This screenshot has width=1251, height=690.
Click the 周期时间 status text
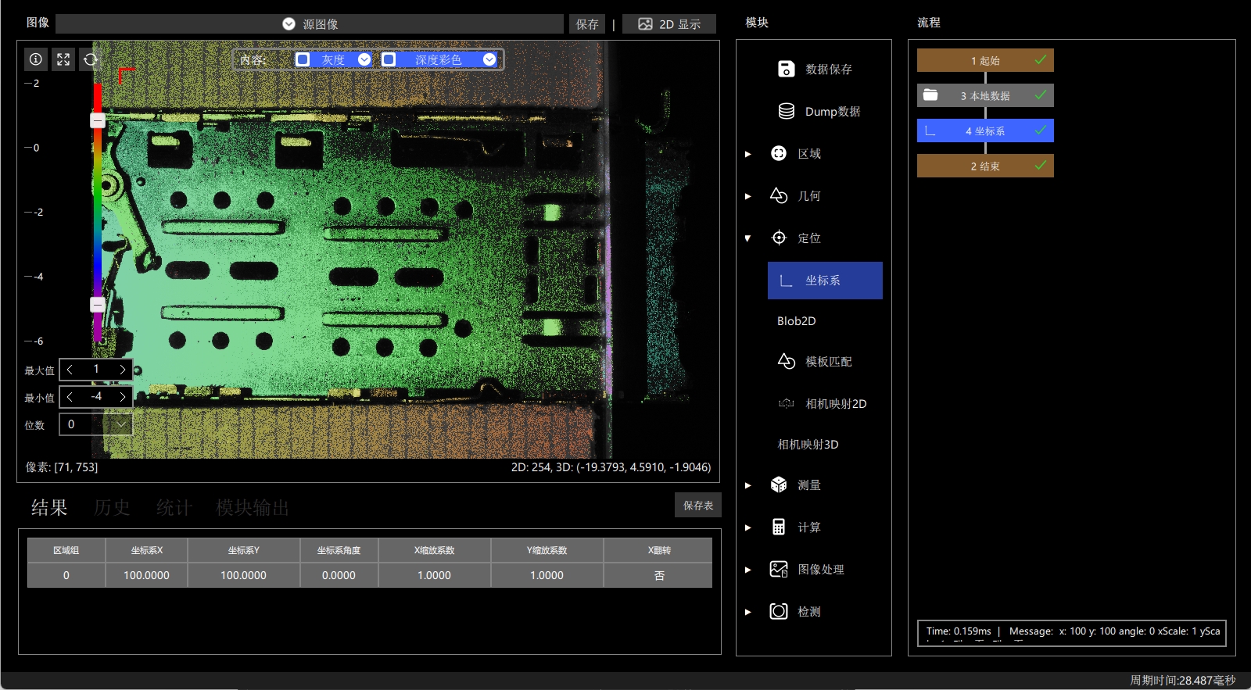click(1182, 681)
